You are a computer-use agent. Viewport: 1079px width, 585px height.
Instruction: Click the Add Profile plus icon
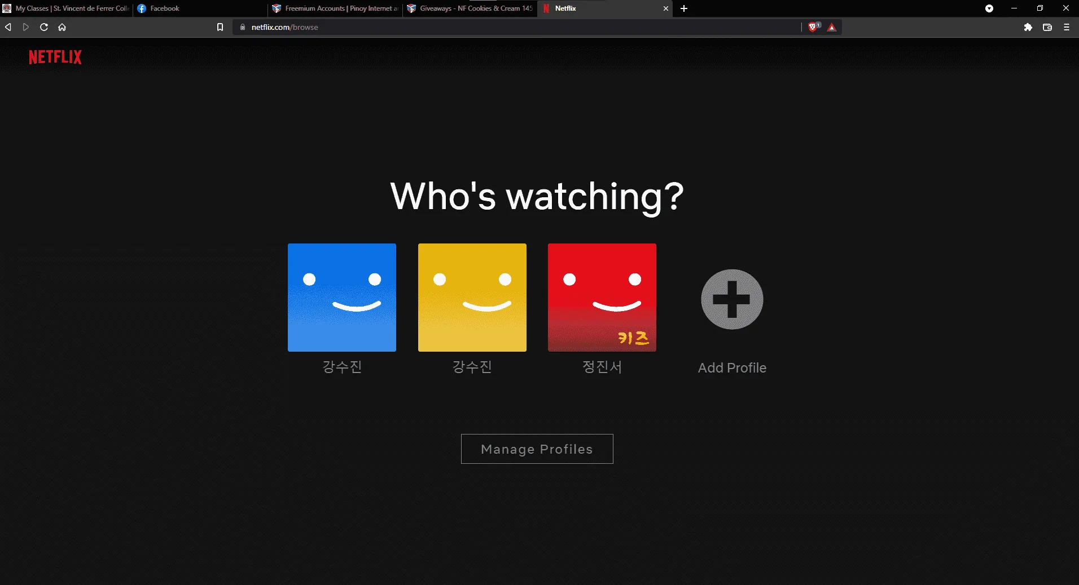(x=732, y=299)
